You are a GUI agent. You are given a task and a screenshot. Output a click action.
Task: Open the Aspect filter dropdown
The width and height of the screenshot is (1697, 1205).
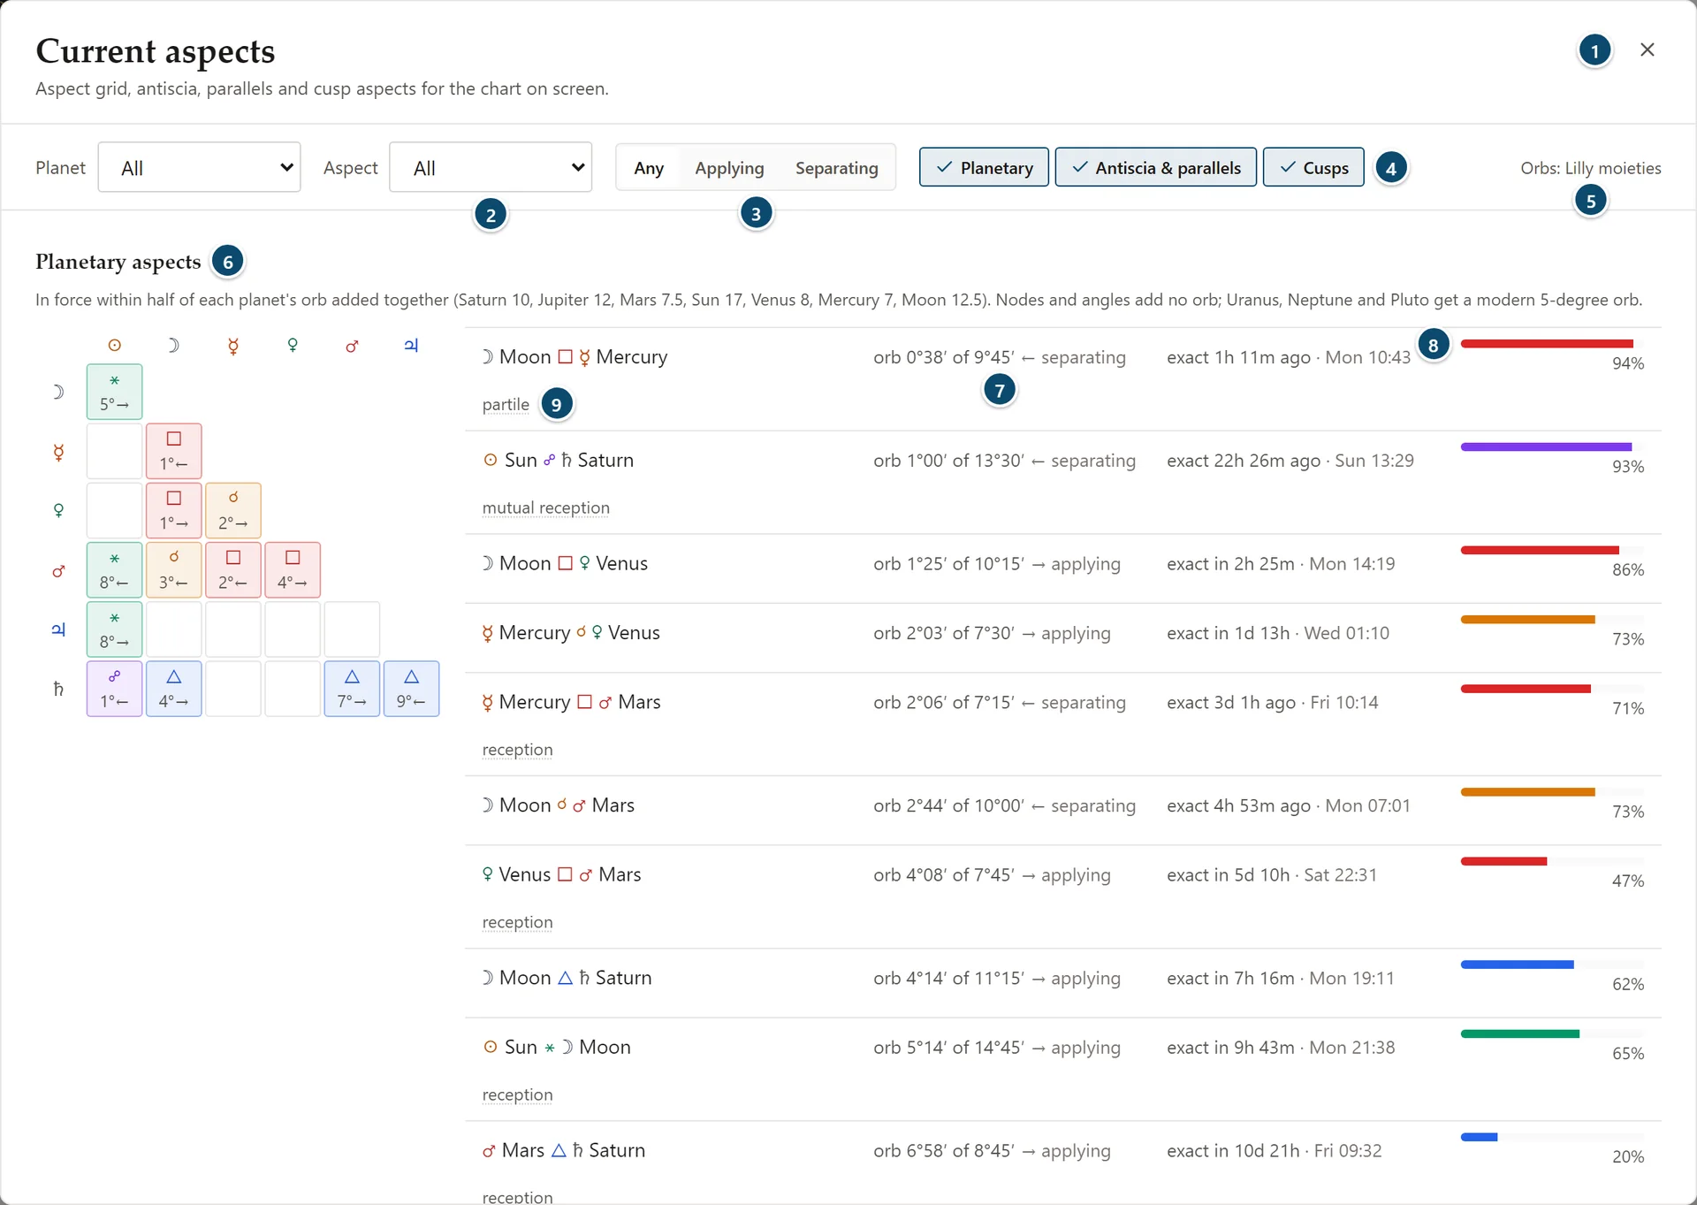491,167
